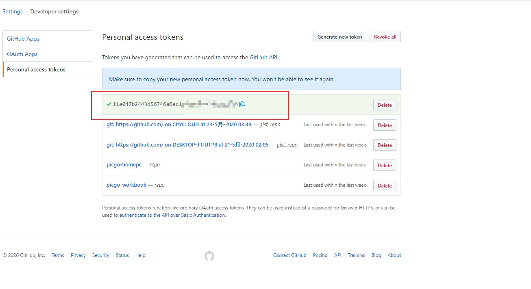The height and width of the screenshot is (289, 531).
Task: Open Contact GitHub in the footer
Action: pos(290,255)
